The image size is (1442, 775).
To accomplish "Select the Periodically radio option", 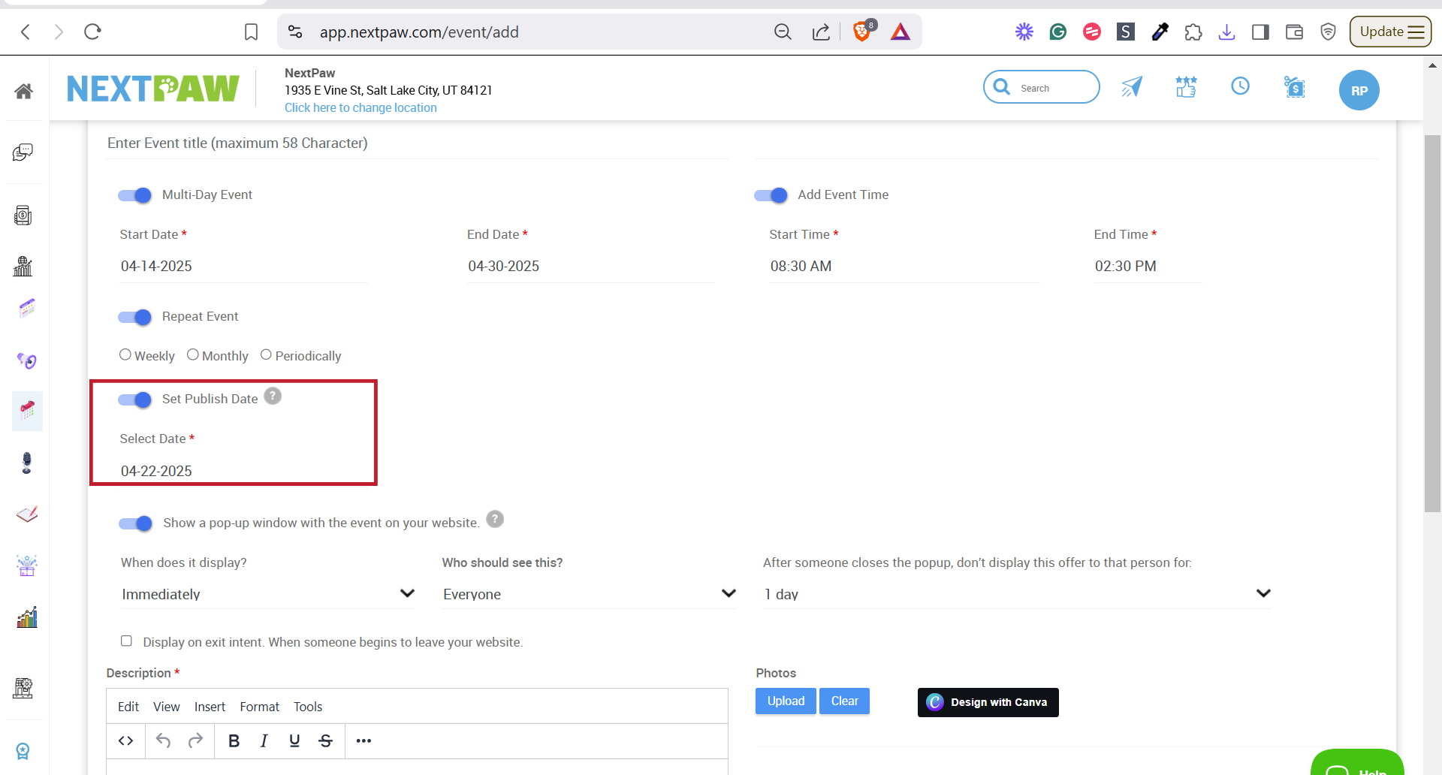I will [266, 354].
